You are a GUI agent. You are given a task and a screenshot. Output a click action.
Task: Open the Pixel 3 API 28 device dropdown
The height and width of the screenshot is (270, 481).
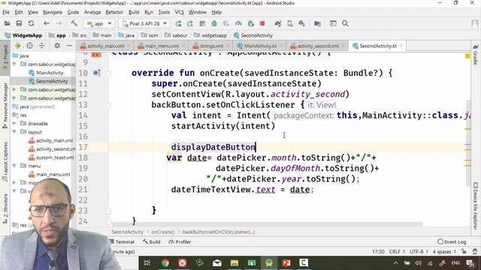tap(144, 23)
